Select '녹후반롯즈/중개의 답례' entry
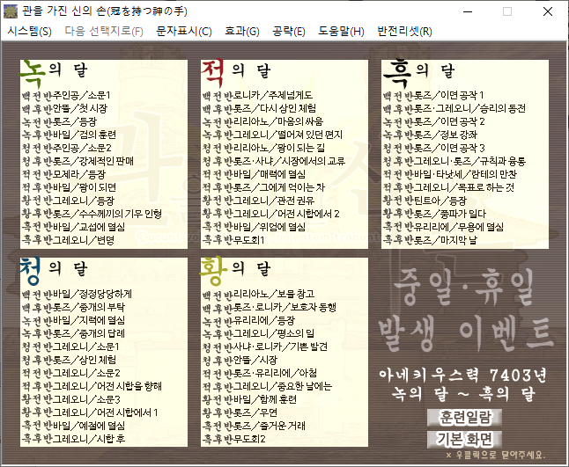The image size is (569, 467). coord(73,333)
